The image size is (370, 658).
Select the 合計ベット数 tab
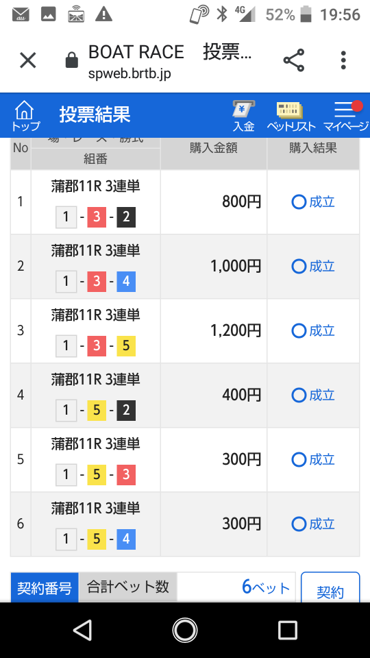[128, 587]
